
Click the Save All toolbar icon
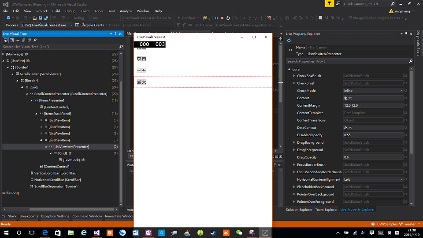pos(46,18)
